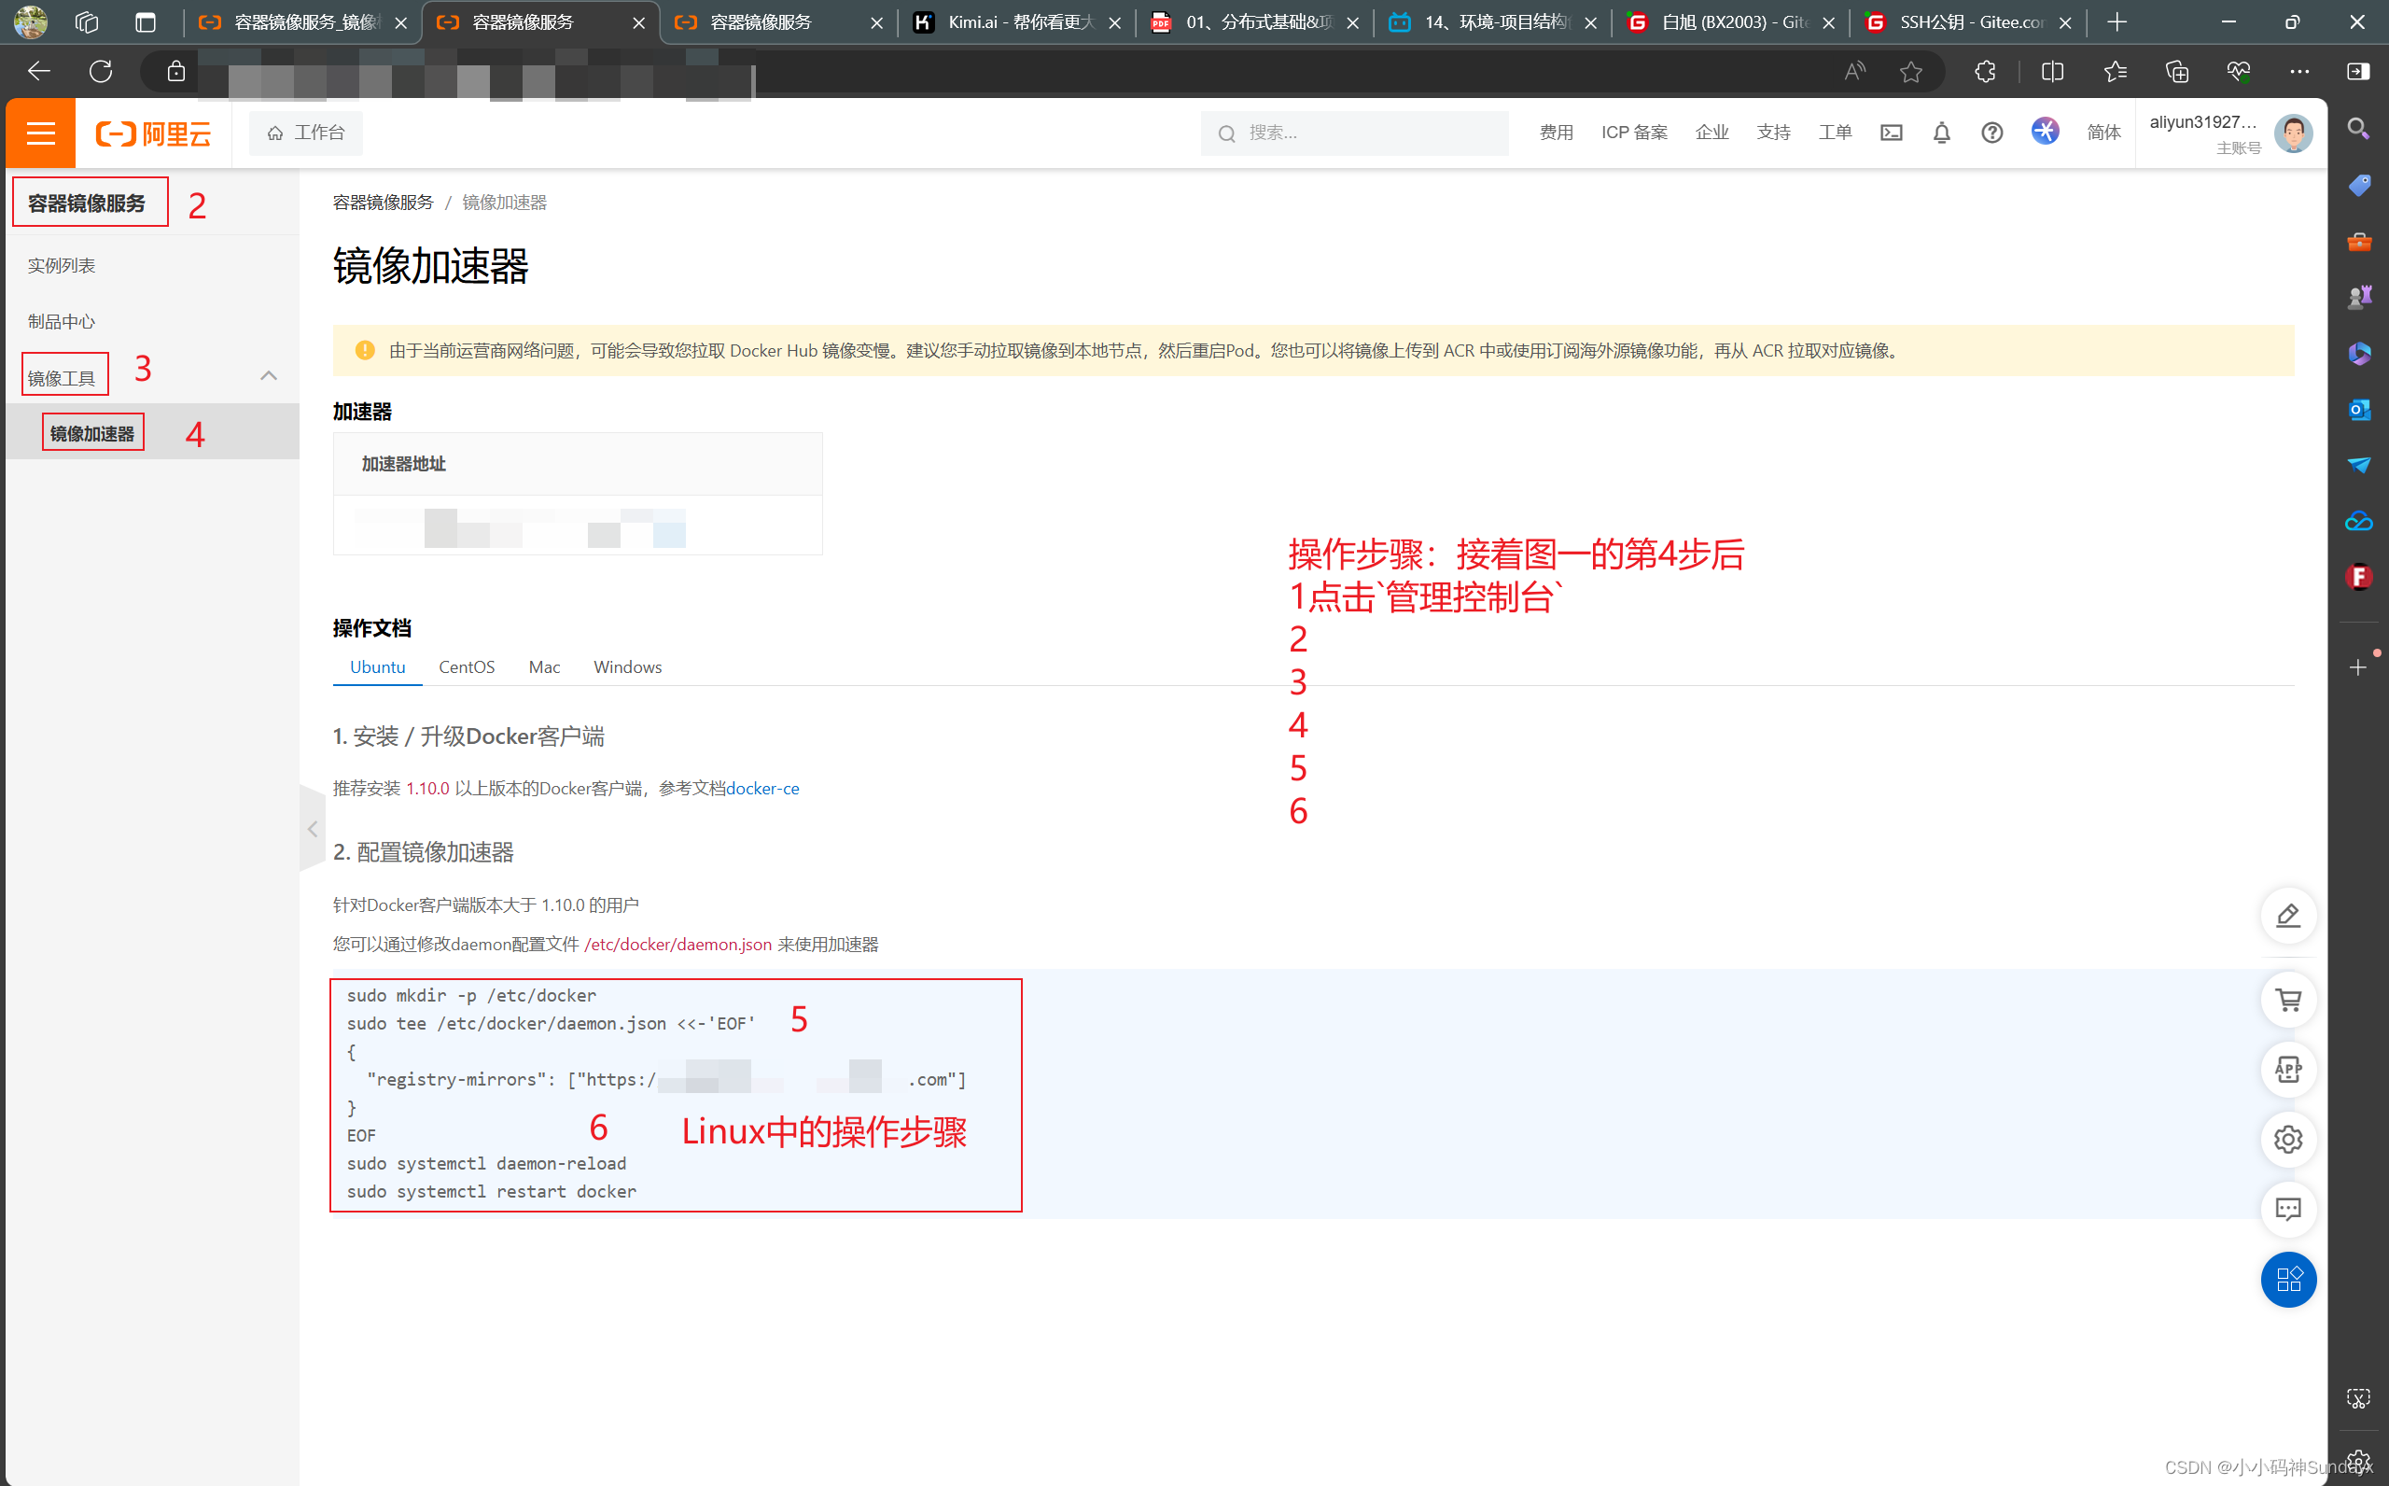The image size is (2389, 1486).
Task: Open the 工作台 workbench button
Action: tap(305, 133)
